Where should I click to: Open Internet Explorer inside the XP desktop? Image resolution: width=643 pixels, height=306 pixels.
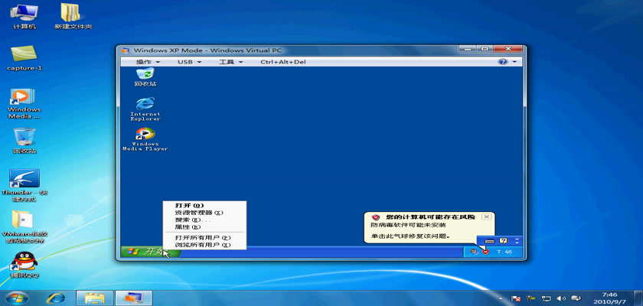click(145, 105)
